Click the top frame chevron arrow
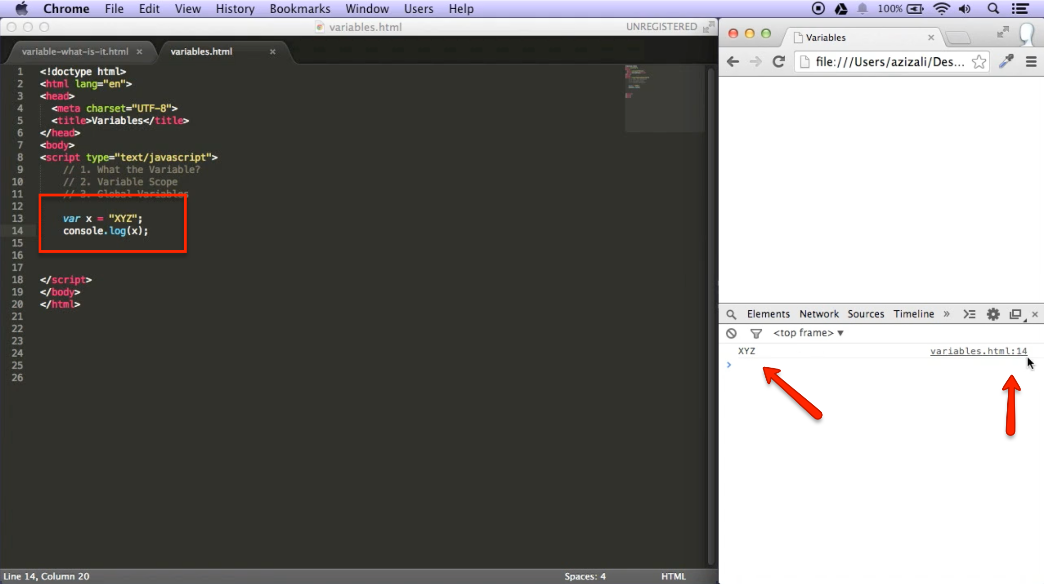The height and width of the screenshot is (584, 1044). [x=840, y=333]
